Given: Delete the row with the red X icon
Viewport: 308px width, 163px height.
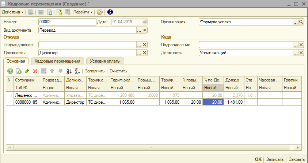Looking at the screenshot, I should (x=35, y=71).
